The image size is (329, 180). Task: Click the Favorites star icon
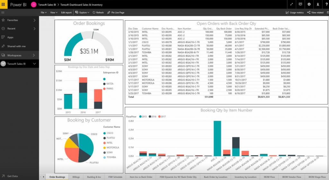tap(3, 20)
